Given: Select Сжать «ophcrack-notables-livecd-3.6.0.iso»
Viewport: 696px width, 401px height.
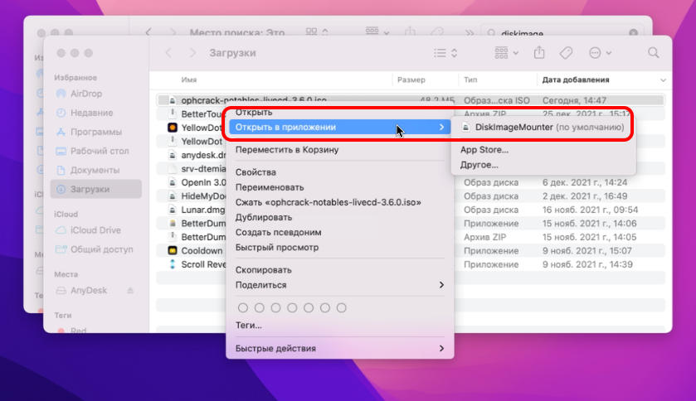Looking at the screenshot, I should [339, 202].
